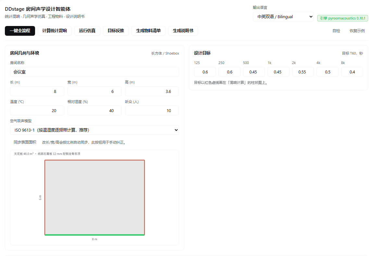
Task: Click the green bottom wall in room plan
Action: coord(95,235)
